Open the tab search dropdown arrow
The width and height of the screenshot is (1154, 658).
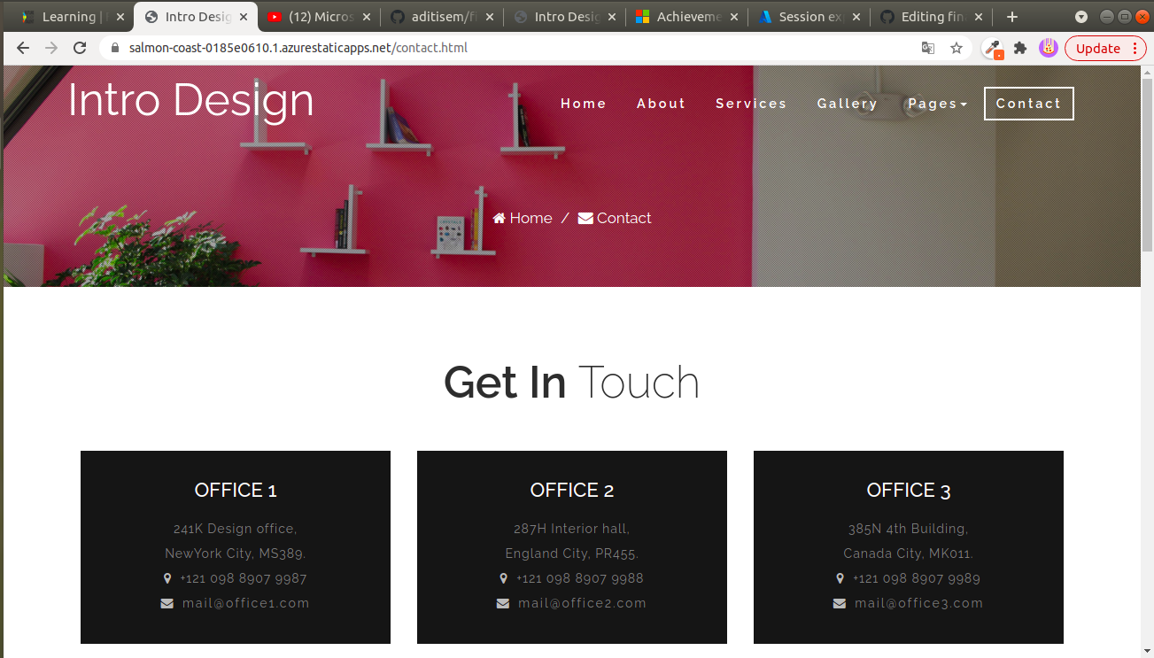coord(1081,17)
